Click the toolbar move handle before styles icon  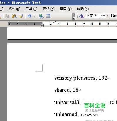77,16
